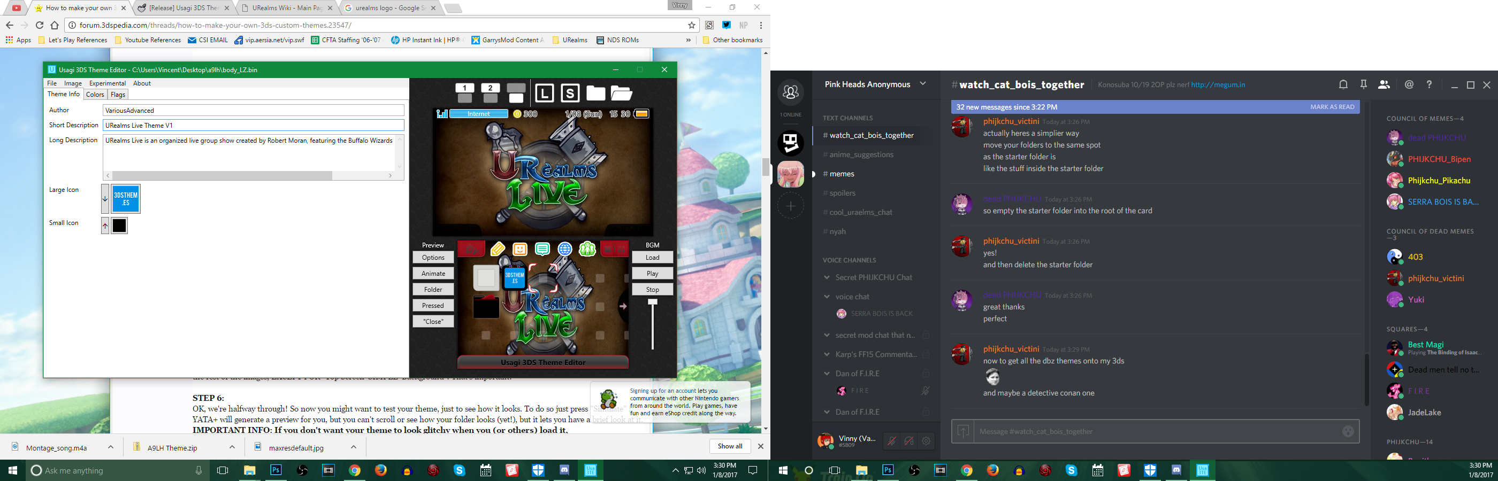This screenshot has width=1498, height=481.
Task: Switch to the Colors tab
Action: 95,95
